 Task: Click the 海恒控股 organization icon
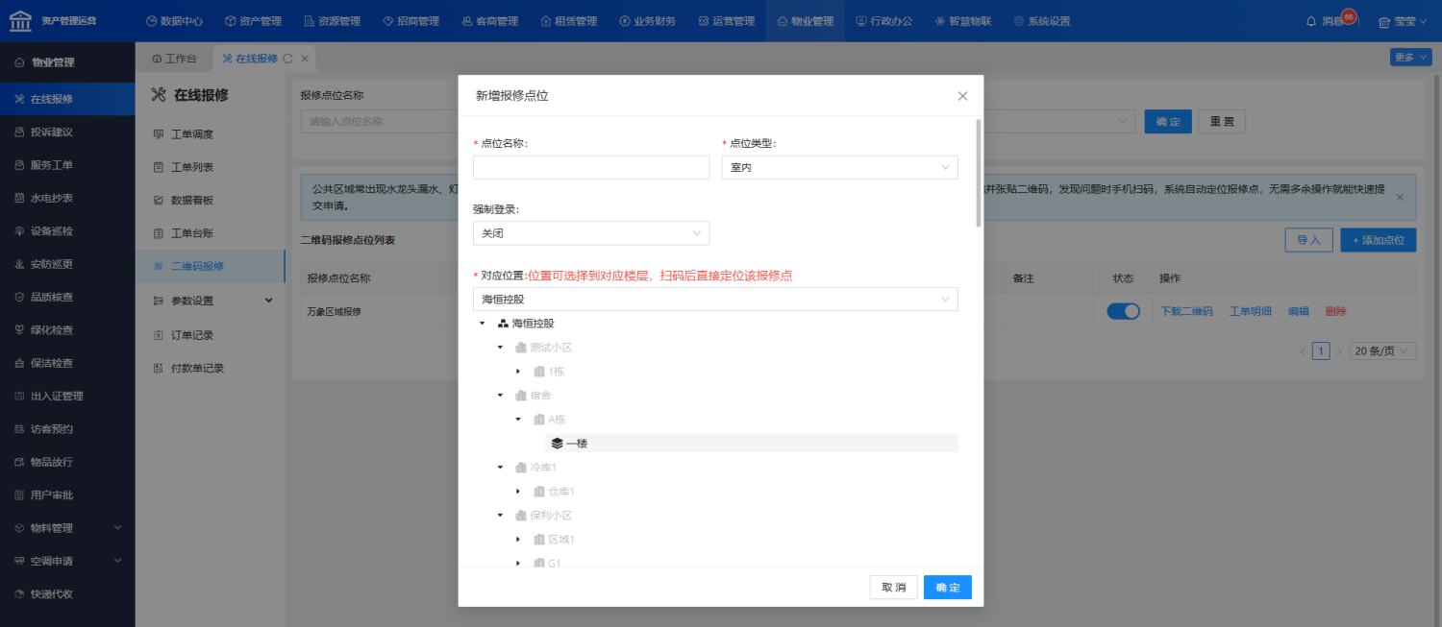502,324
